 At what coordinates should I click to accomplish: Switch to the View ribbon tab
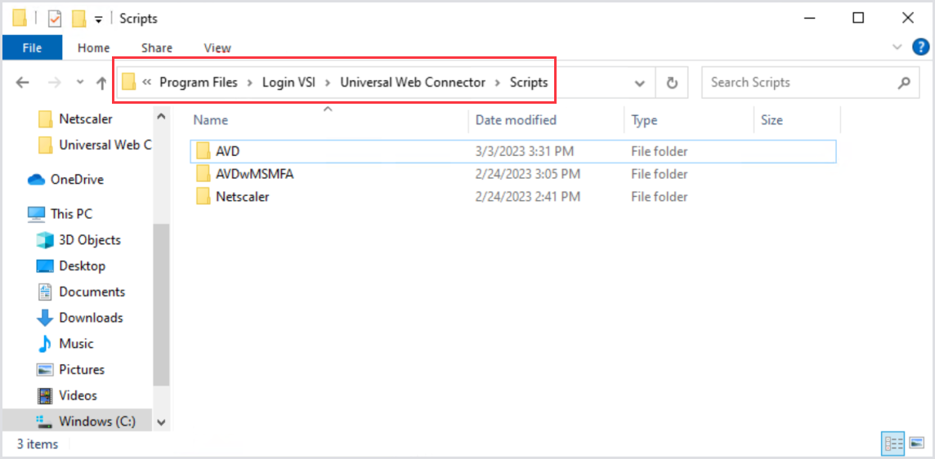(x=217, y=47)
